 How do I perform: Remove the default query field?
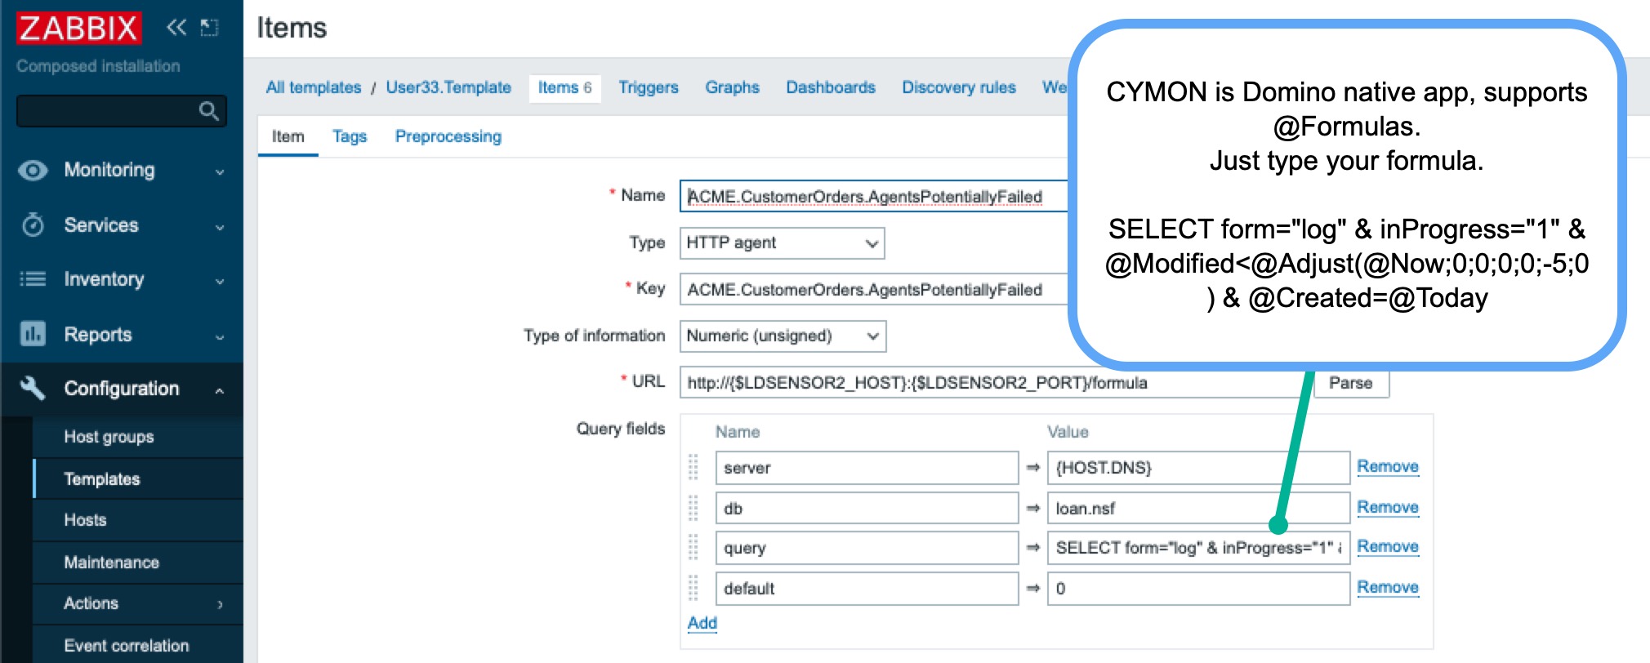pos(1388,587)
